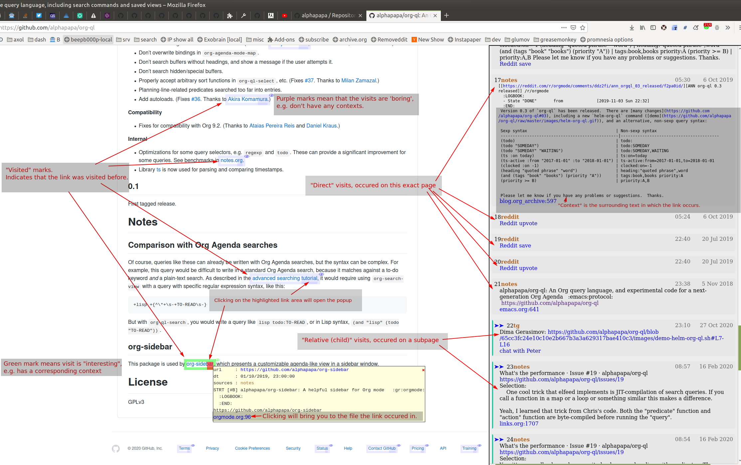Open the misc bookmarks folder
The image size is (741, 465).
(255, 40)
